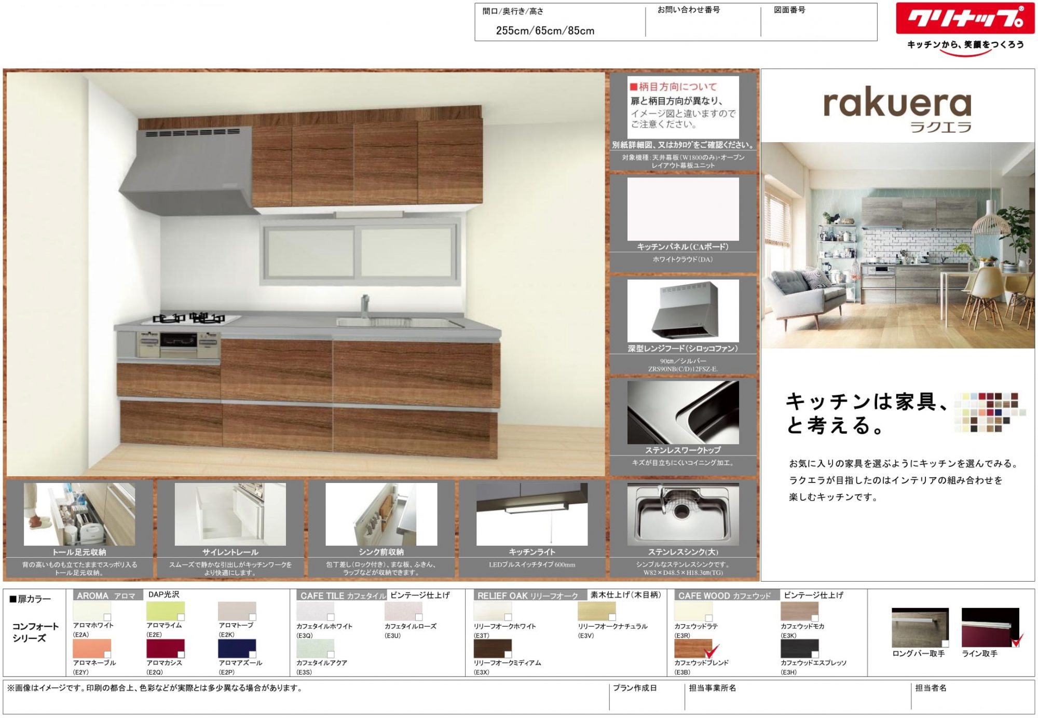The width and height of the screenshot is (1038, 718).
Task: Click the LEDプルスイッチタイプ600mm description
Action: pos(532,565)
